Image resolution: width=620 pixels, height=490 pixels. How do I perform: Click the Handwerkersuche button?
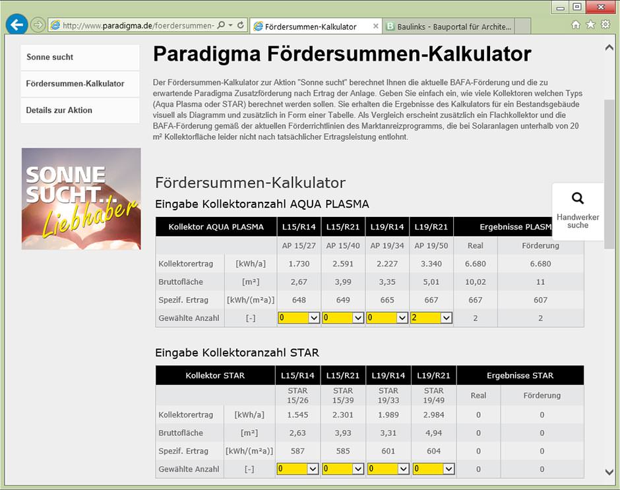click(578, 211)
